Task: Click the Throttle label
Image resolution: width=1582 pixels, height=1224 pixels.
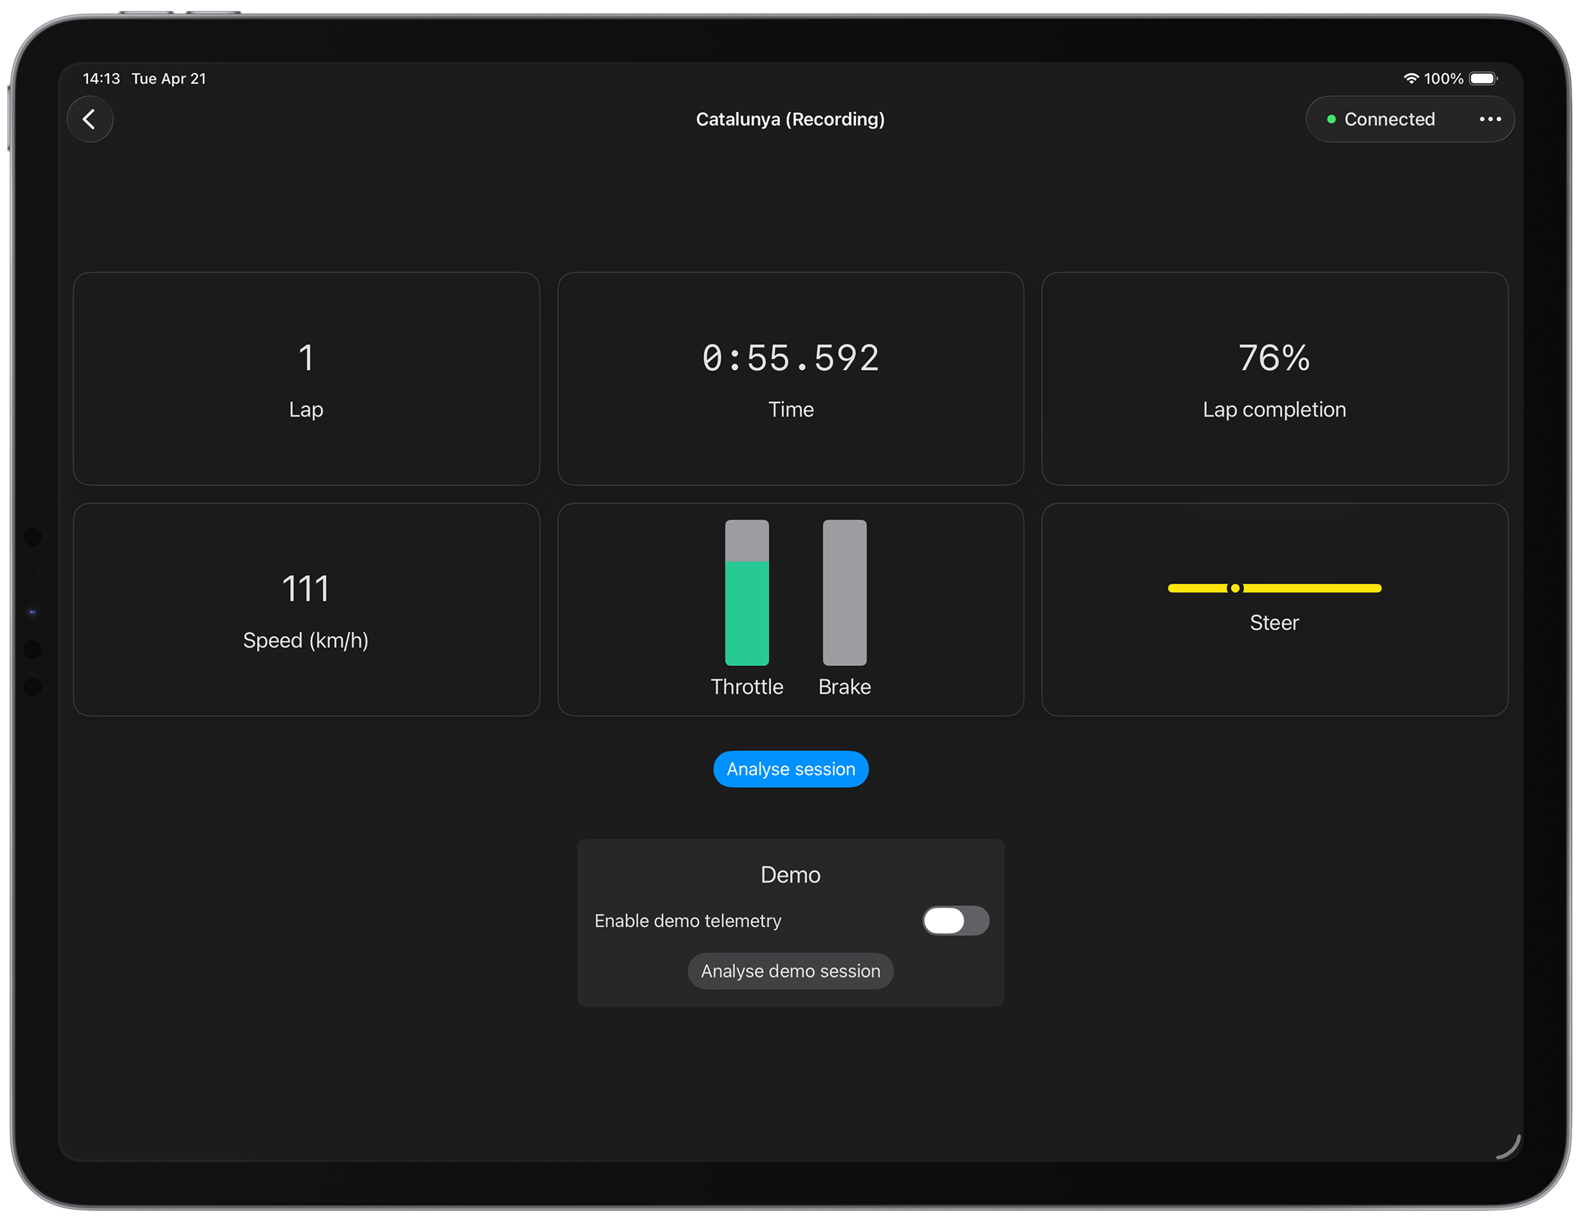Action: pos(746,686)
